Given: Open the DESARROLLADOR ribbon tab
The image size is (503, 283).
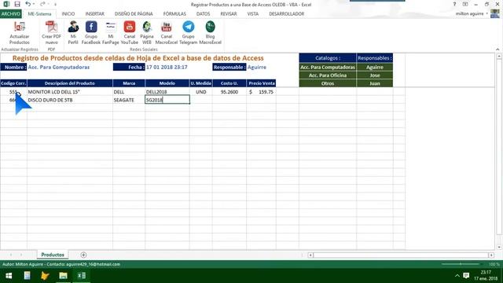Looking at the screenshot, I should (286, 14).
